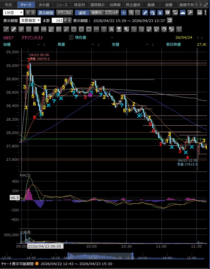Viewport: 210px width, 269px height.
Task: Toggle the crosshair cursor button
Action: coord(124,13)
